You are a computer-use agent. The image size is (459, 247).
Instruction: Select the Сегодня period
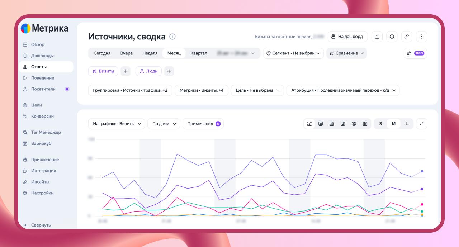click(102, 53)
